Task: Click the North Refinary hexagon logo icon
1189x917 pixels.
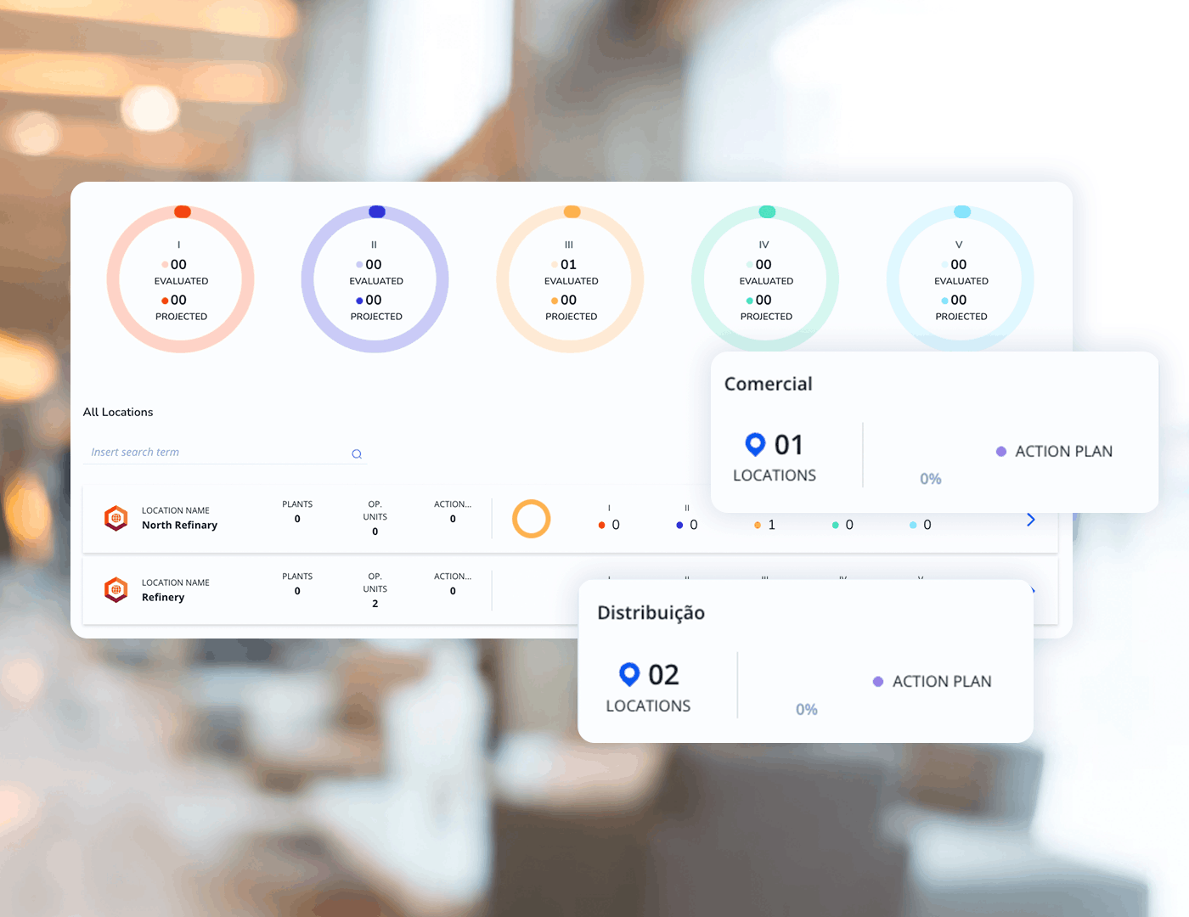Action: pyautogui.click(x=116, y=518)
